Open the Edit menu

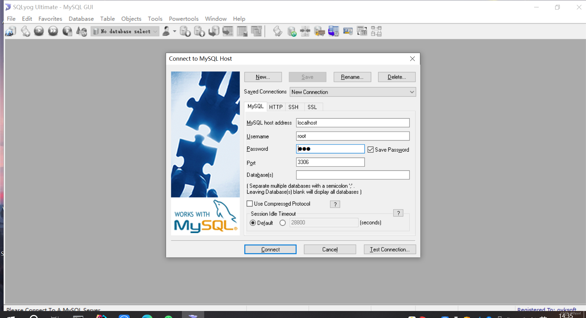coord(27,19)
